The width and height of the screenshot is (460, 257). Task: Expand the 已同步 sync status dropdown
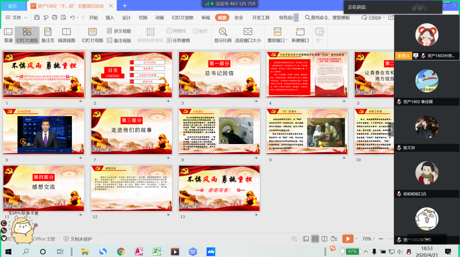[x=384, y=18]
